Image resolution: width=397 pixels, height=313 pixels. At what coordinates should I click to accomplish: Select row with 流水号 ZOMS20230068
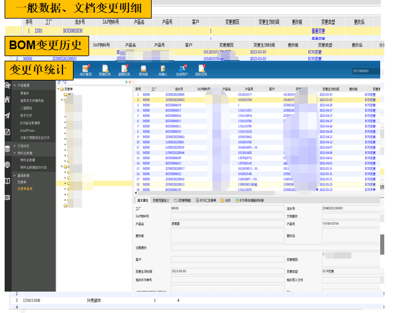(175, 94)
